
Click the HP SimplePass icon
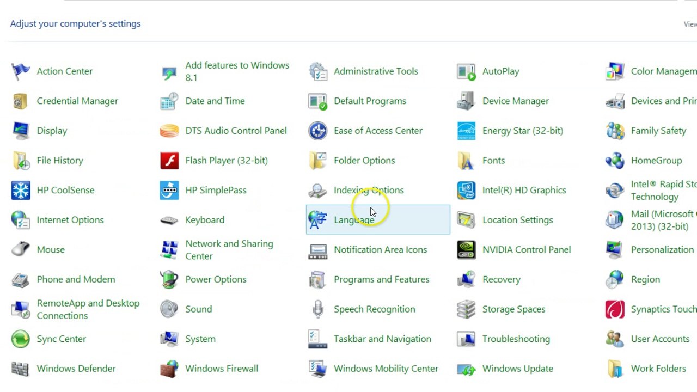coord(169,190)
